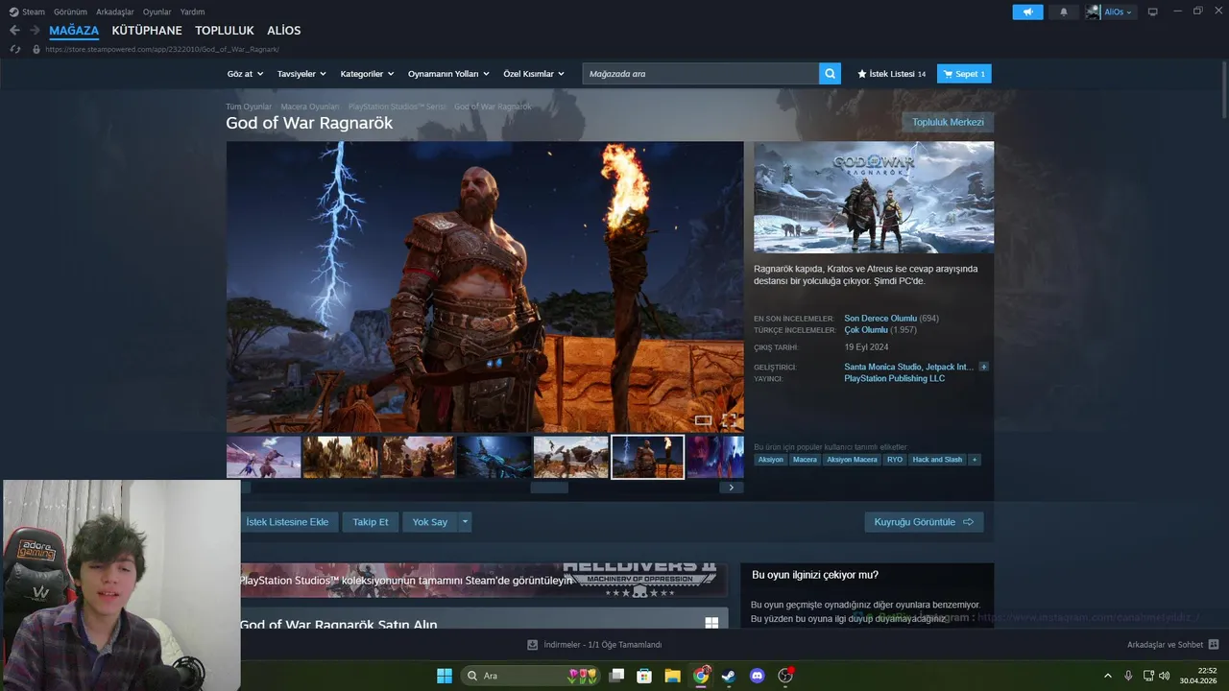Open Discord from taskbar
This screenshot has width=1229, height=691.
(x=757, y=676)
